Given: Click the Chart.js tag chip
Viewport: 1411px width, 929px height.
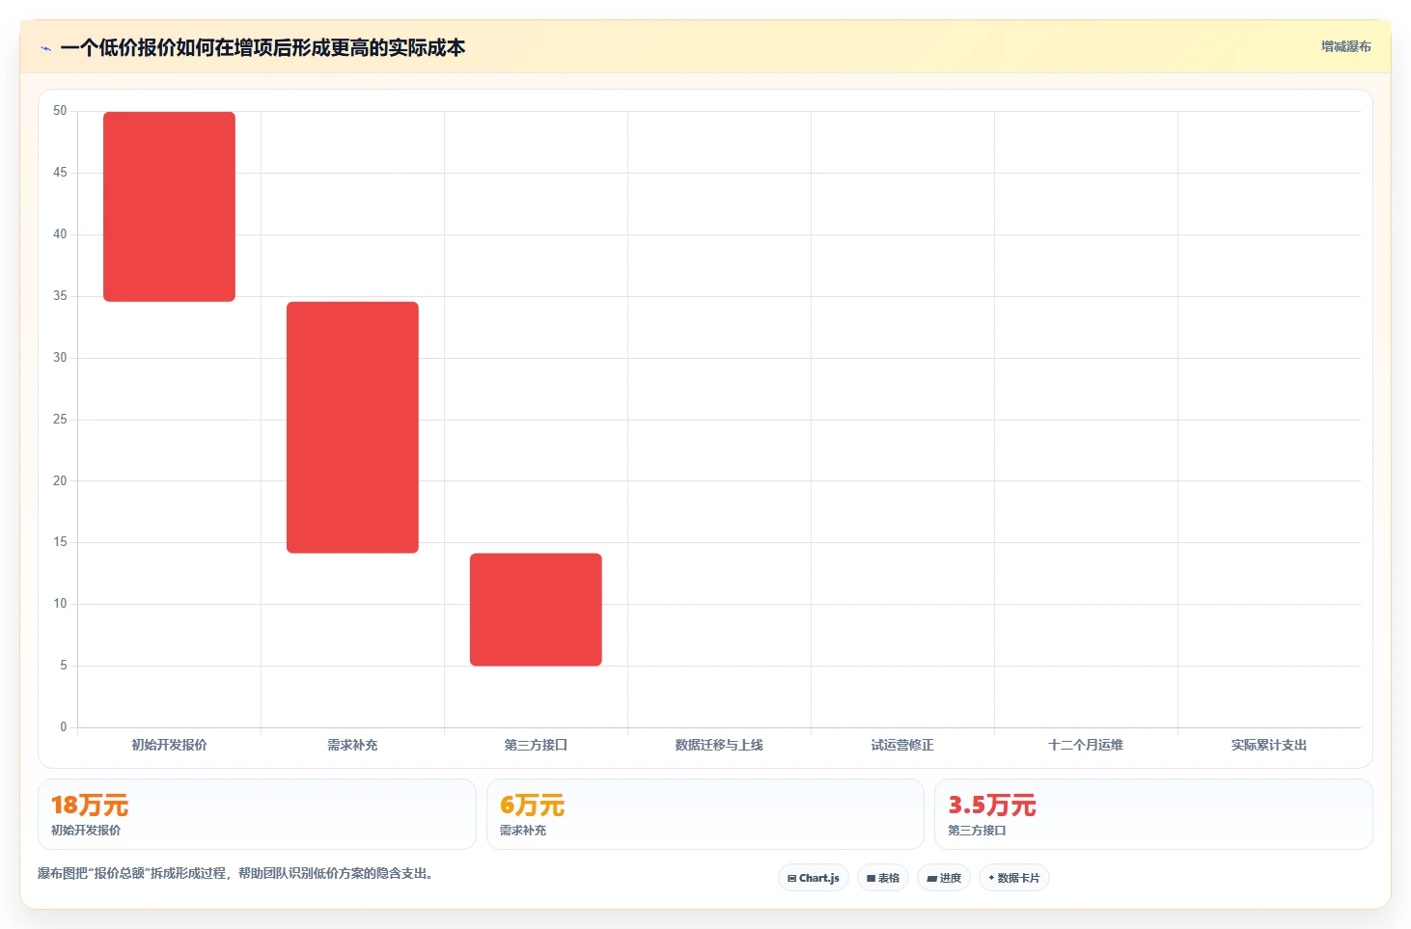Looking at the screenshot, I should [x=814, y=878].
